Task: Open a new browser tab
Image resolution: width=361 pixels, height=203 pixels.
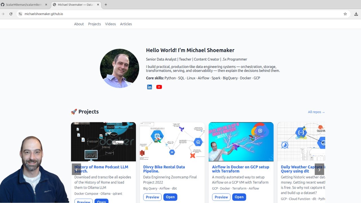Action: tap(106, 5)
